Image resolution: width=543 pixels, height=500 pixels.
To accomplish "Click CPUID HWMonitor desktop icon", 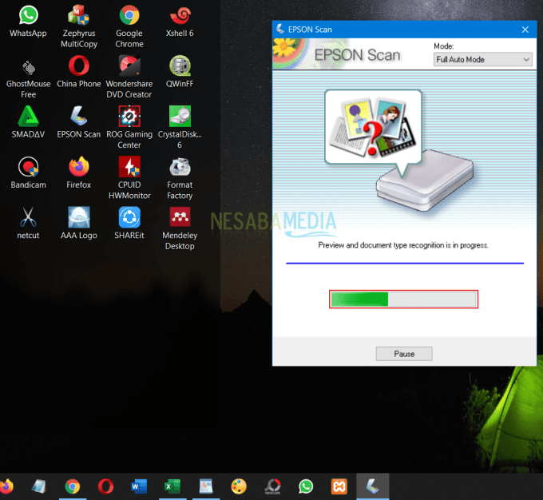I will (129, 178).
